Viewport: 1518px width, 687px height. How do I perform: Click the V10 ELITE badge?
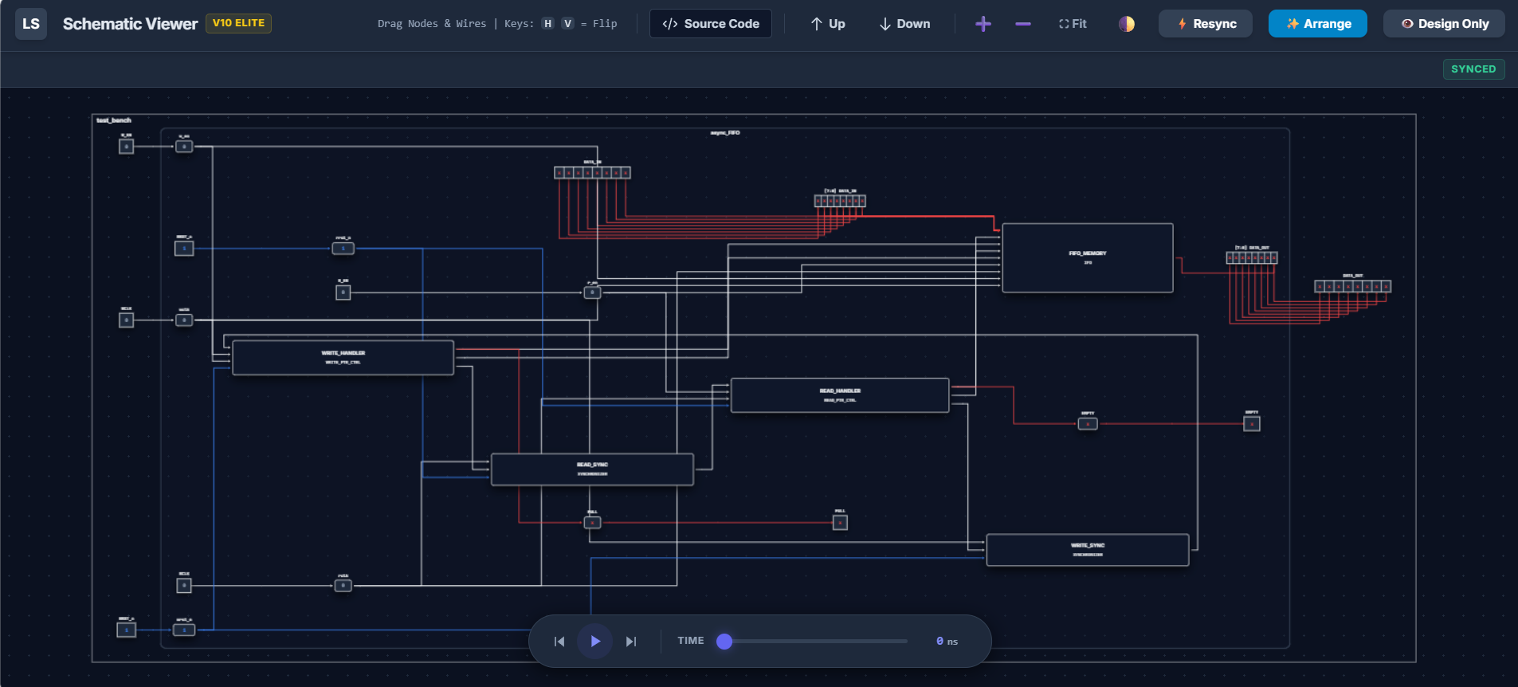(x=238, y=23)
